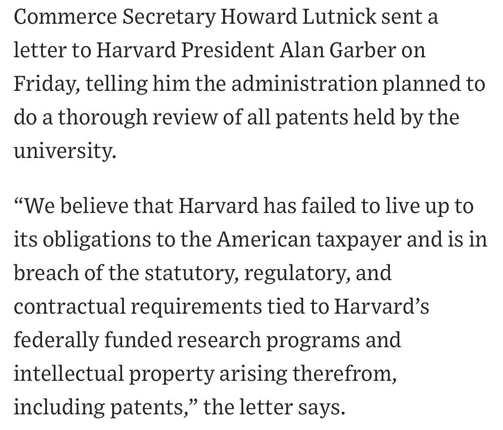Screen dimensions: 503x430
Task: Click the word "intellectual"
Action: pos(69,373)
